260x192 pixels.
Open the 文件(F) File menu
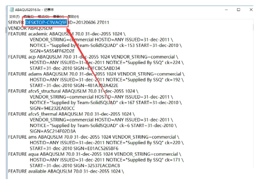point(14,17)
